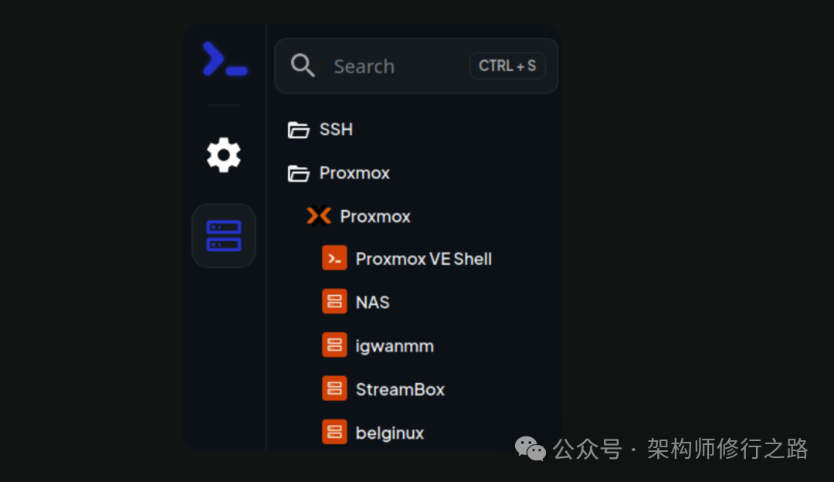Click the magnifying glass search icon
The image size is (834, 482).
coord(302,66)
